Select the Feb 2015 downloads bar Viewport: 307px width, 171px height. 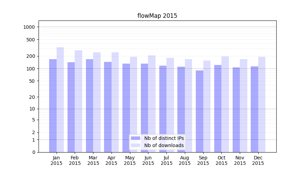tap(78, 101)
